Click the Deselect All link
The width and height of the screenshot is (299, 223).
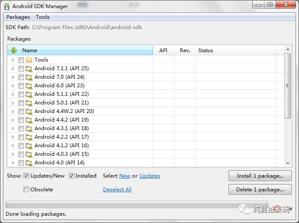pyautogui.click(x=117, y=190)
